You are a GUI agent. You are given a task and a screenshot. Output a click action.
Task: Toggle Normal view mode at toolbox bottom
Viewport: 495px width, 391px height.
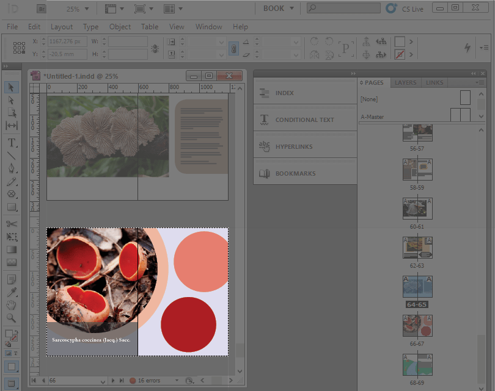point(12,367)
